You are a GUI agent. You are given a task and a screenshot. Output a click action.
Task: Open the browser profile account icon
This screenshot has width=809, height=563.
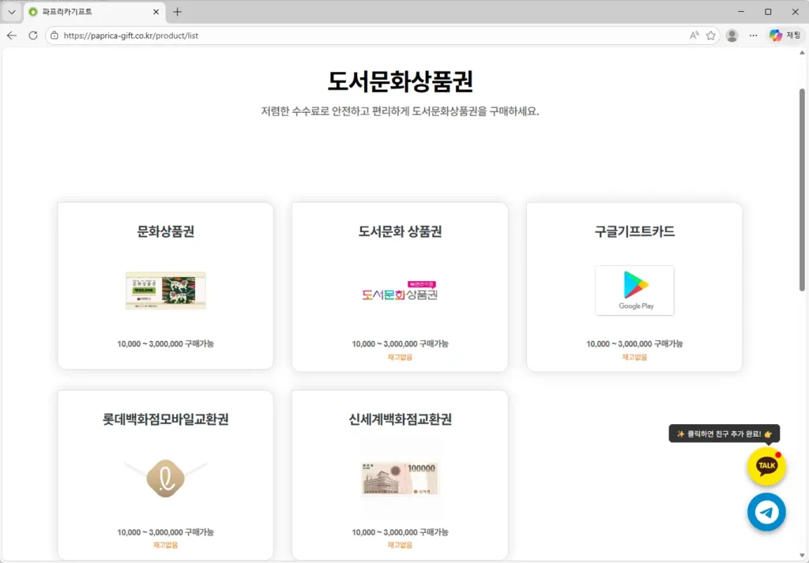[731, 35]
